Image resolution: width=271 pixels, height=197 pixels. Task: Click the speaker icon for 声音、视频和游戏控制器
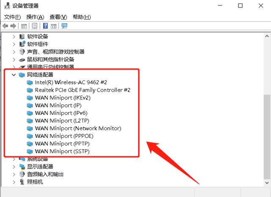(x=22, y=52)
